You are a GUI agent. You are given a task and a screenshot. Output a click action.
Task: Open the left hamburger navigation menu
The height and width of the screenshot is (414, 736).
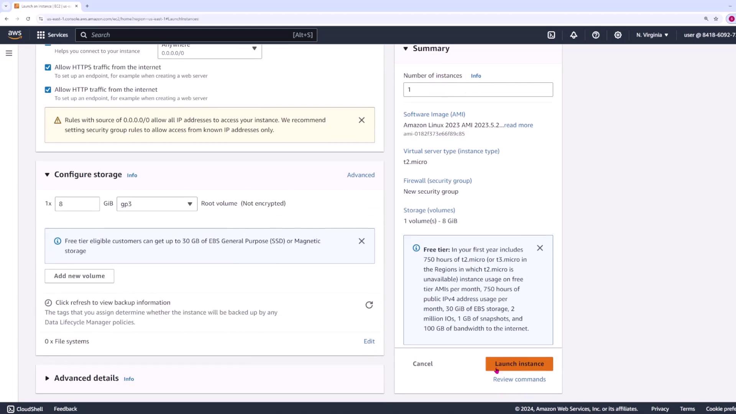[x=9, y=53]
